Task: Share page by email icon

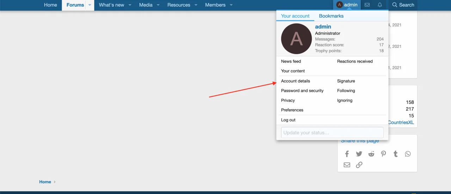Action: click(x=347, y=165)
